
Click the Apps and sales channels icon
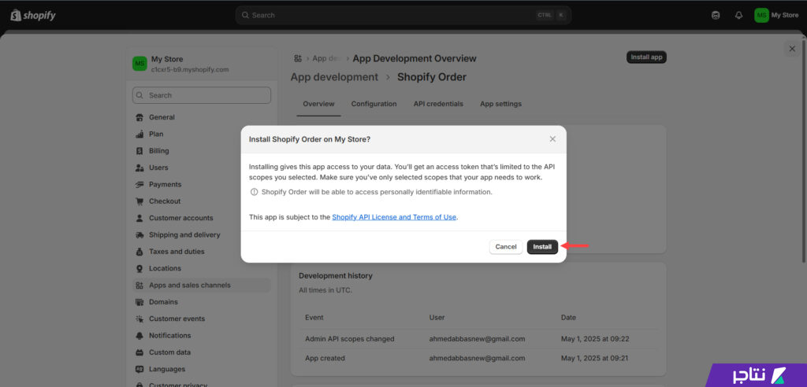[x=139, y=286]
